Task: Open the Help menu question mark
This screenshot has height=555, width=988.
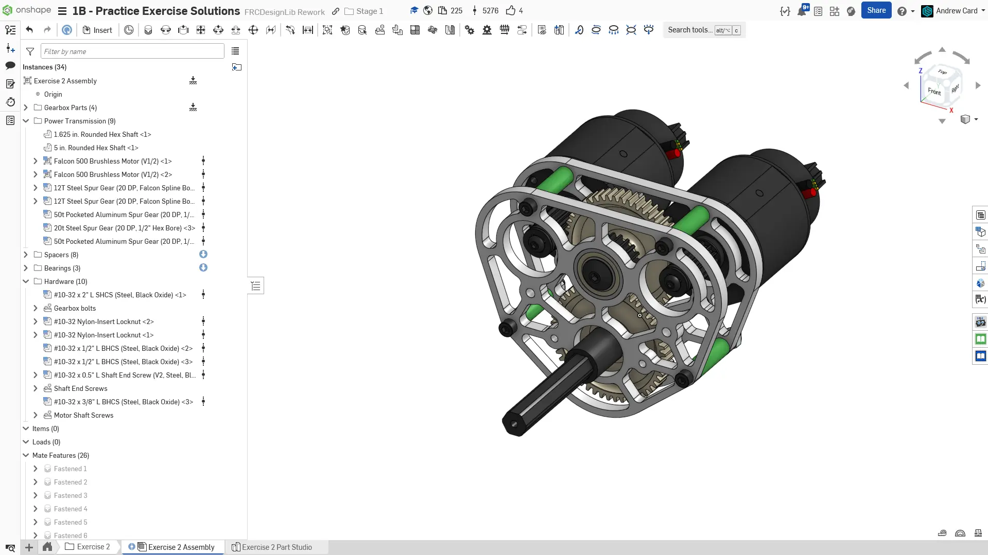Action: 902,11
